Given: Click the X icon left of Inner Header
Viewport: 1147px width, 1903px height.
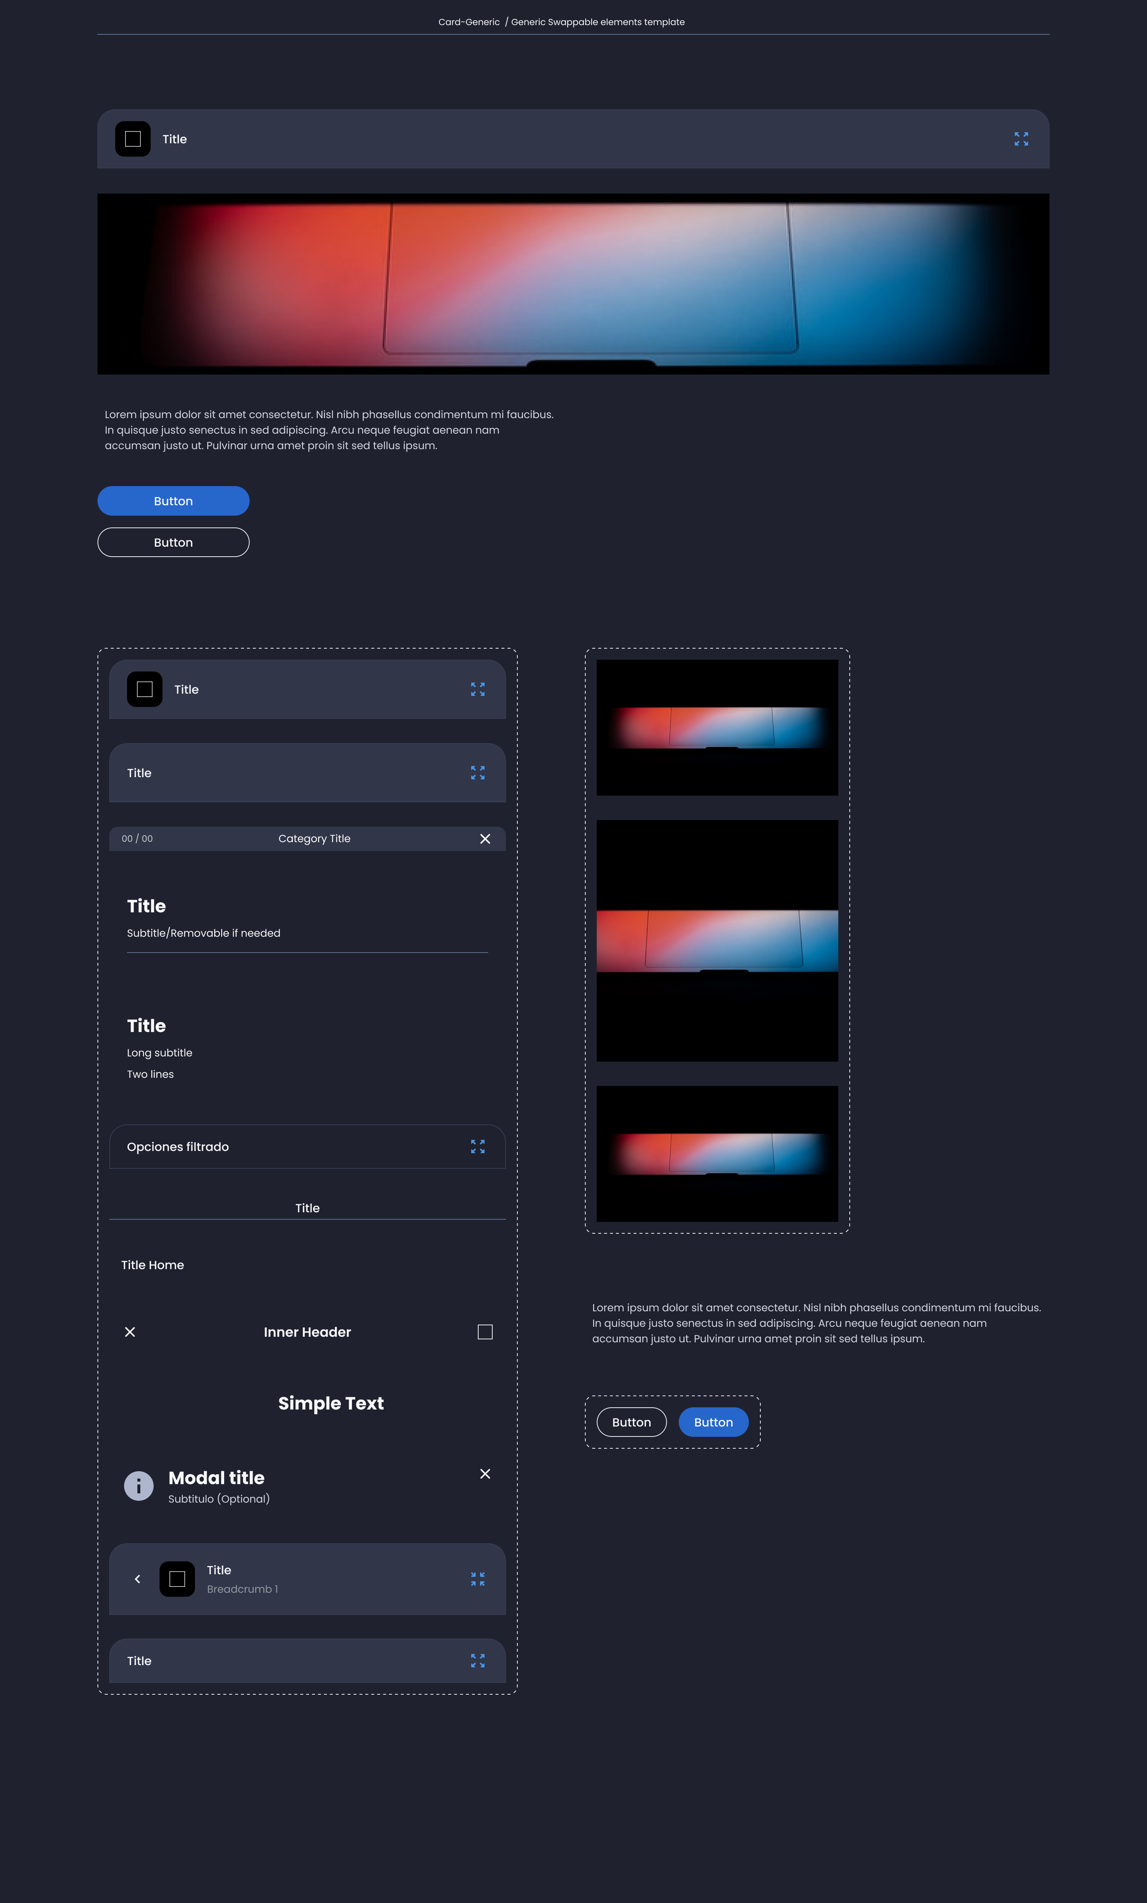Looking at the screenshot, I should tap(130, 1332).
